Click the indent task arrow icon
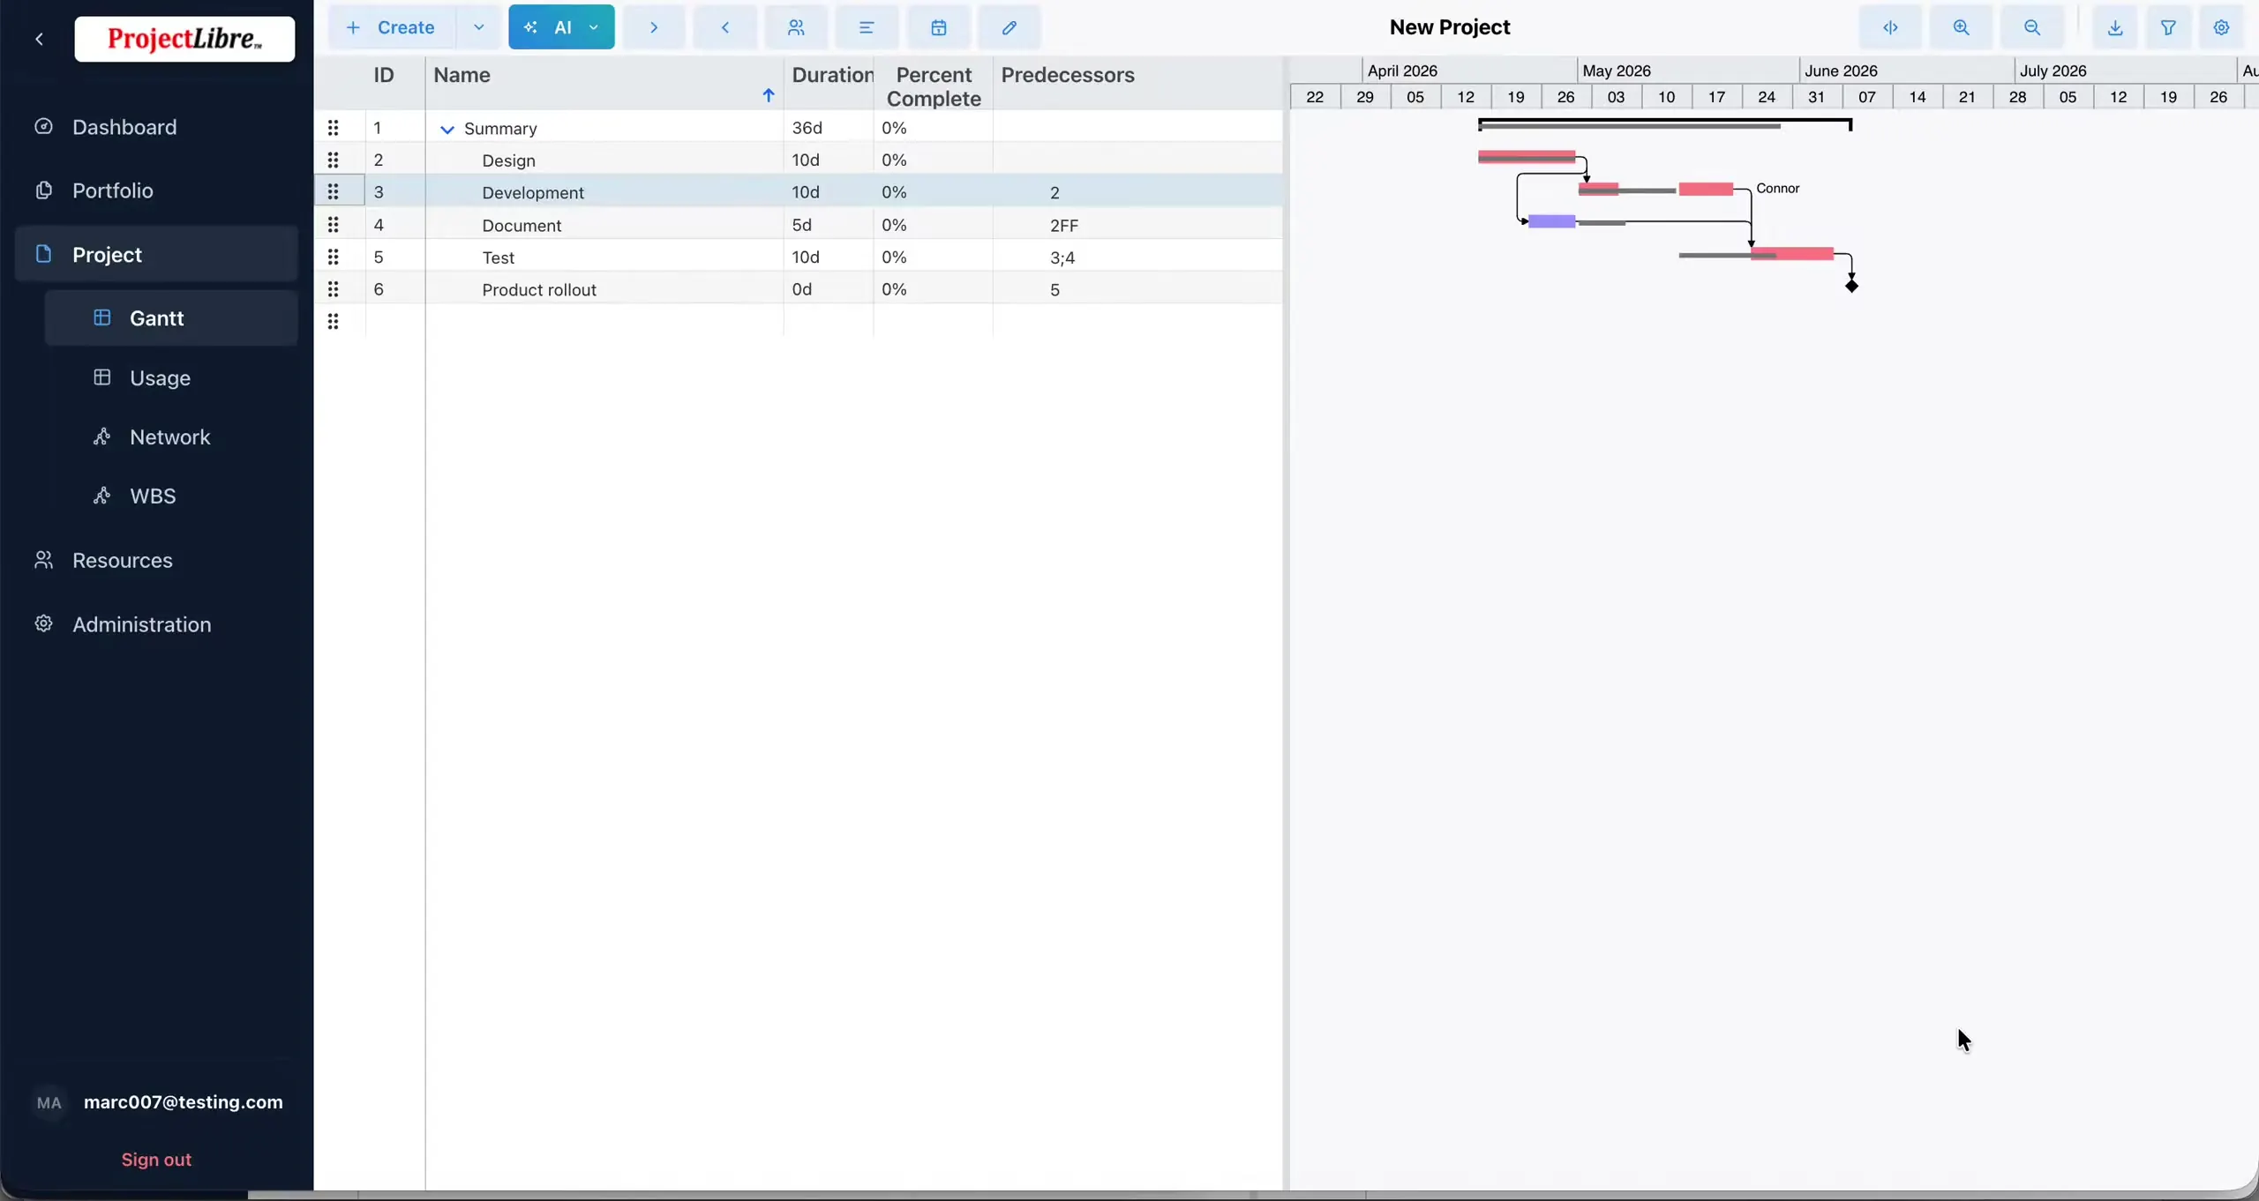 tap(654, 27)
